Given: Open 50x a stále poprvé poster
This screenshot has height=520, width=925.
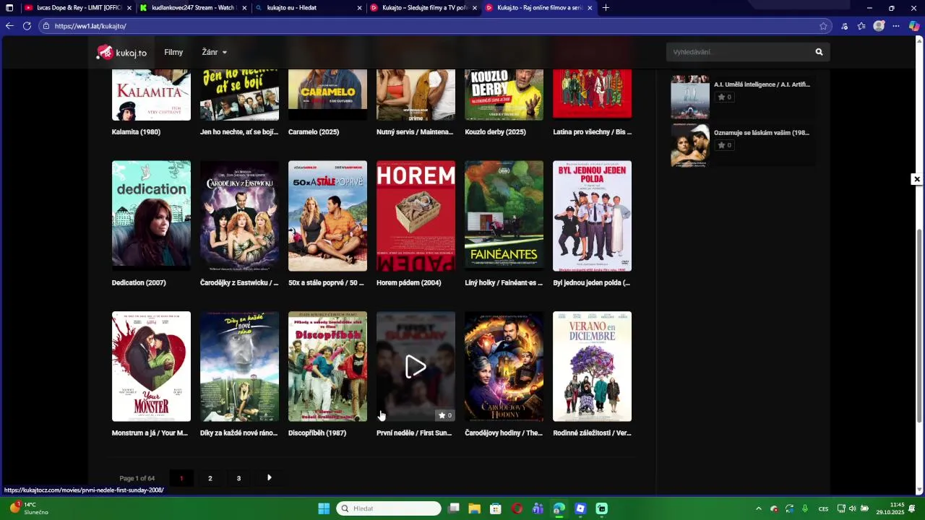Looking at the screenshot, I should click(x=327, y=216).
